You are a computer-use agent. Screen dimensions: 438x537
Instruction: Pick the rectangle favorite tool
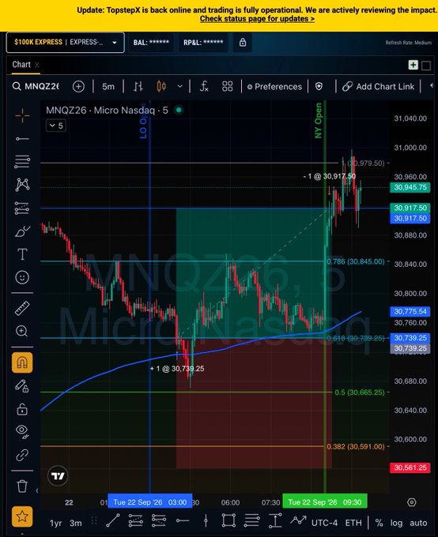click(228, 520)
